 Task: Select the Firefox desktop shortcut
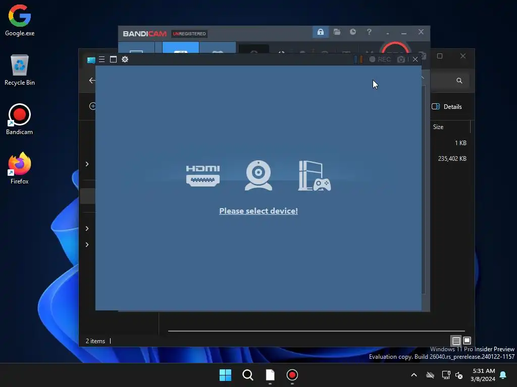[x=20, y=168]
